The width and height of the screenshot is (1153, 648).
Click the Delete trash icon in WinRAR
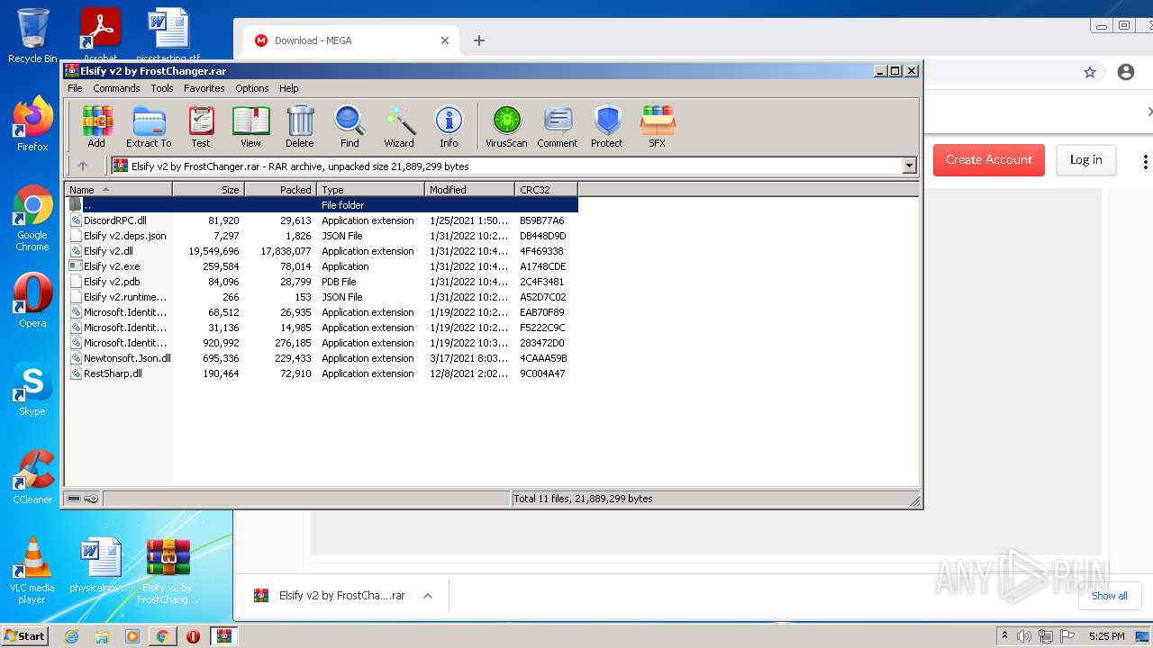click(x=300, y=127)
